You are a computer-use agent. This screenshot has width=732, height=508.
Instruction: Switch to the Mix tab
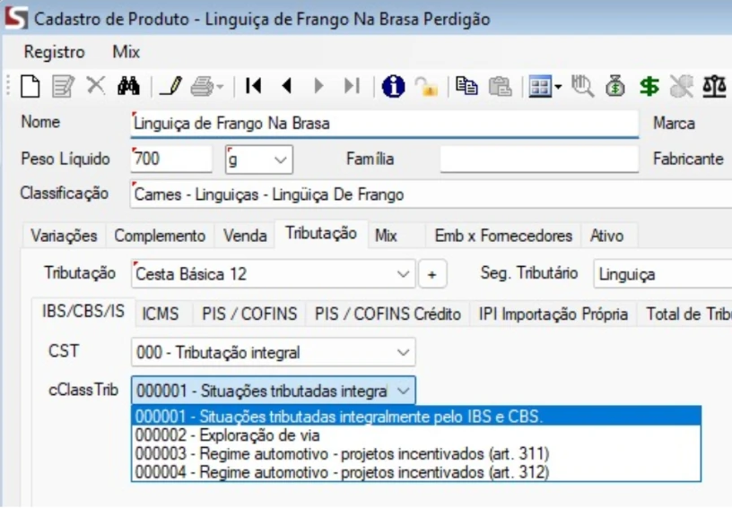pyautogui.click(x=386, y=236)
